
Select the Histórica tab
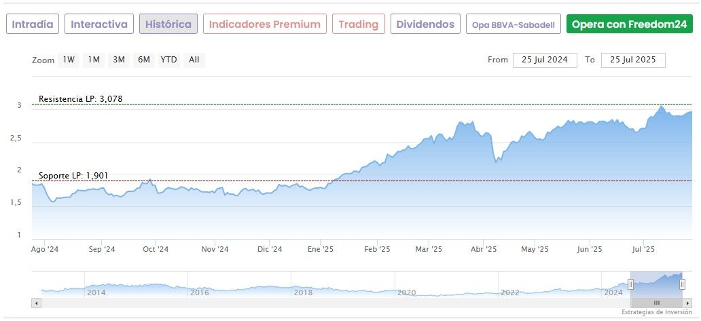pyautogui.click(x=168, y=24)
